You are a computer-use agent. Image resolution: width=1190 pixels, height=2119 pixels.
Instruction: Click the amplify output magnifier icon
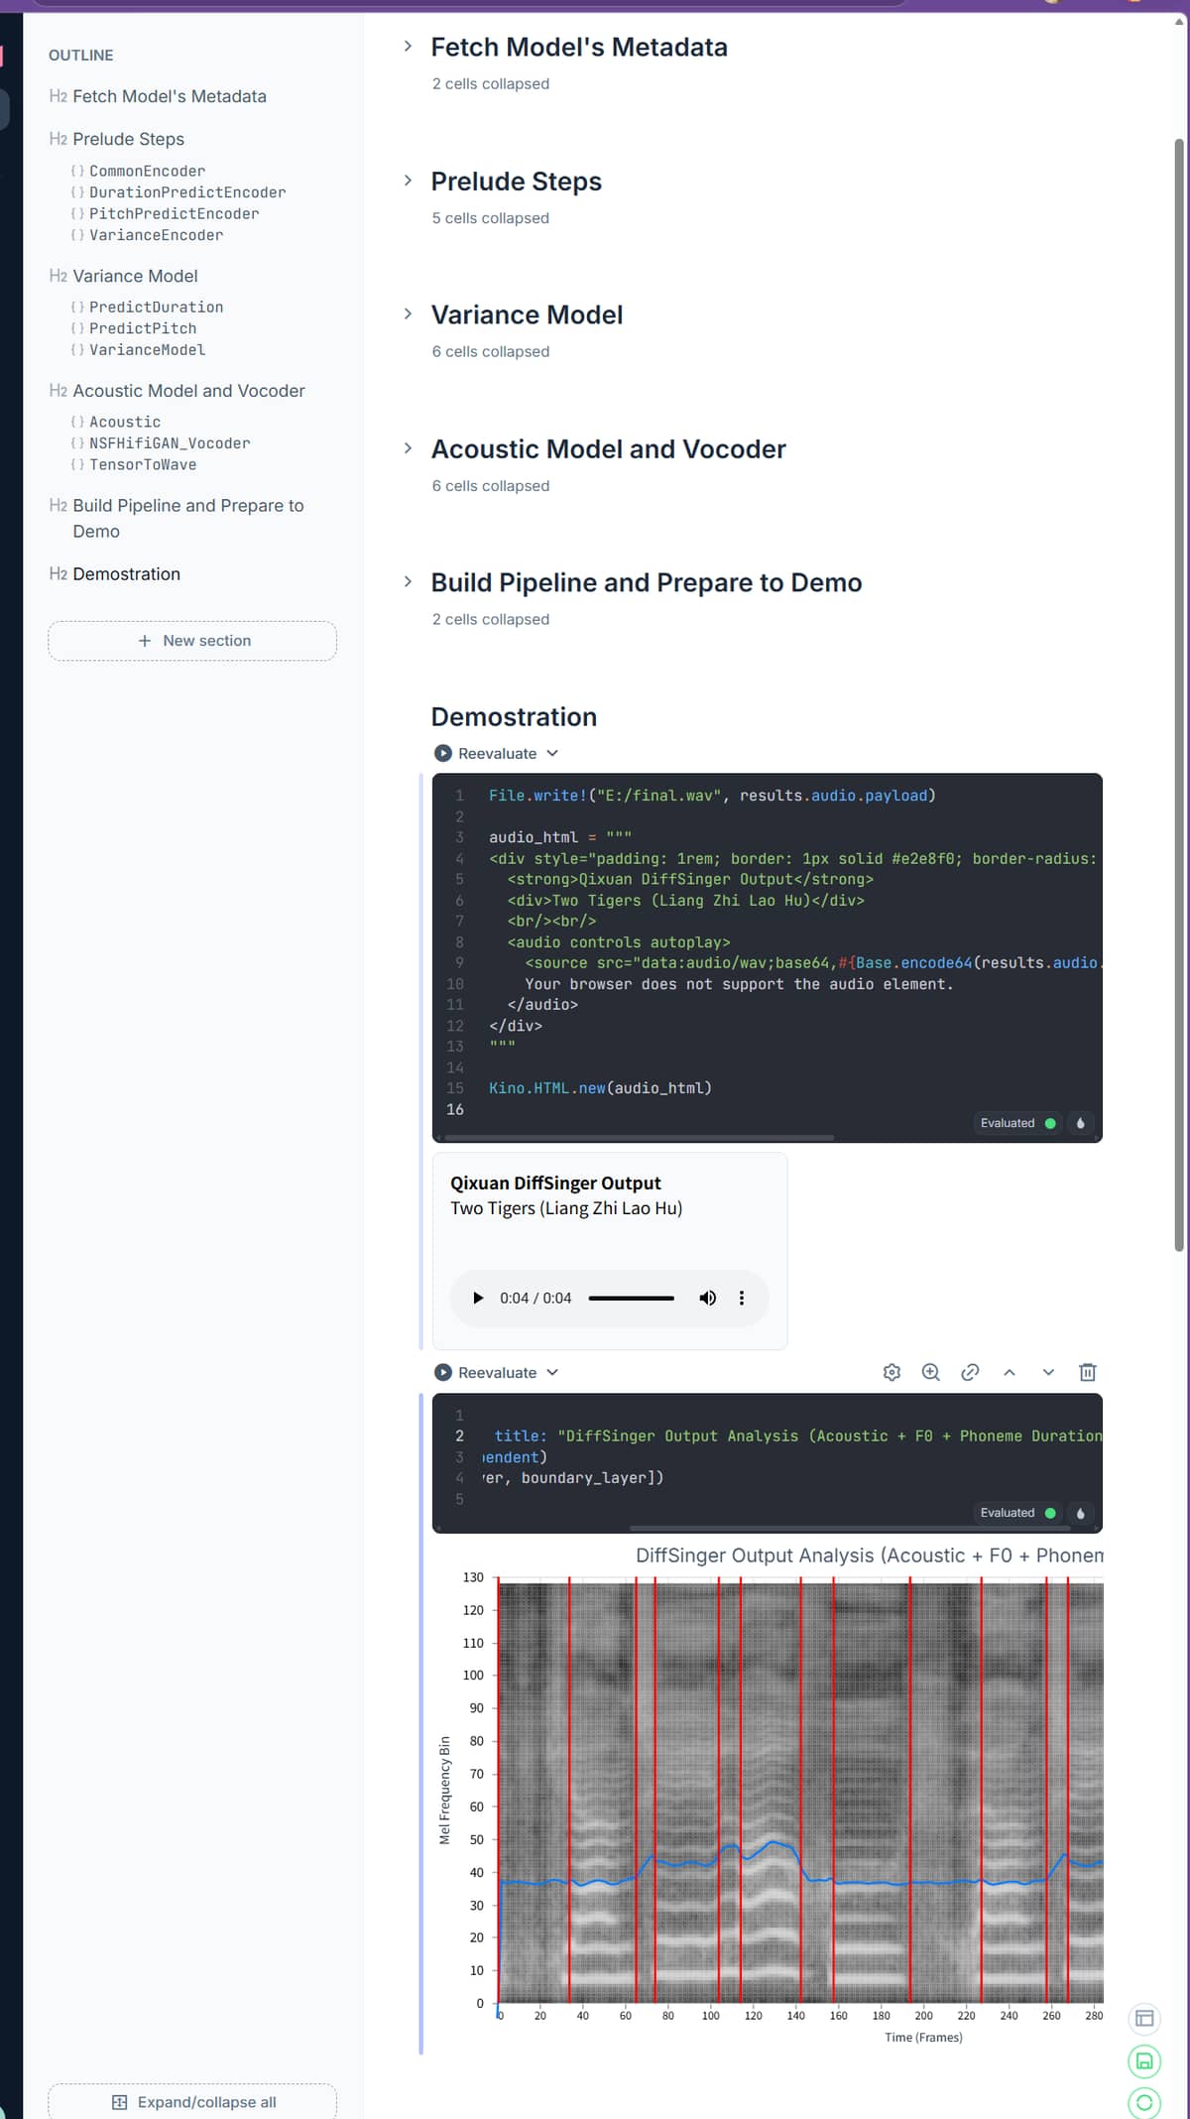click(930, 1372)
